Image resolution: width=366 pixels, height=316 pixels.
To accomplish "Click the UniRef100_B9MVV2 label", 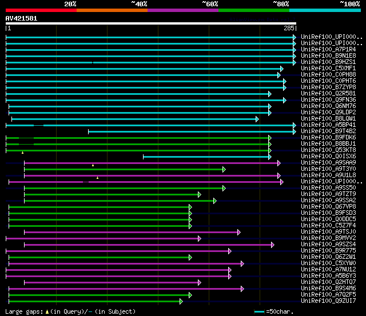I will pos(328,238).
